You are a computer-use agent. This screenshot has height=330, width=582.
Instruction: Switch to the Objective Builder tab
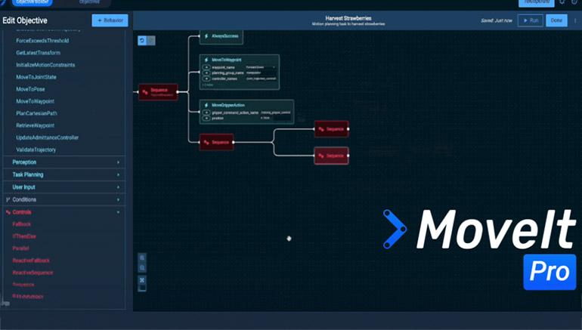click(33, 2)
